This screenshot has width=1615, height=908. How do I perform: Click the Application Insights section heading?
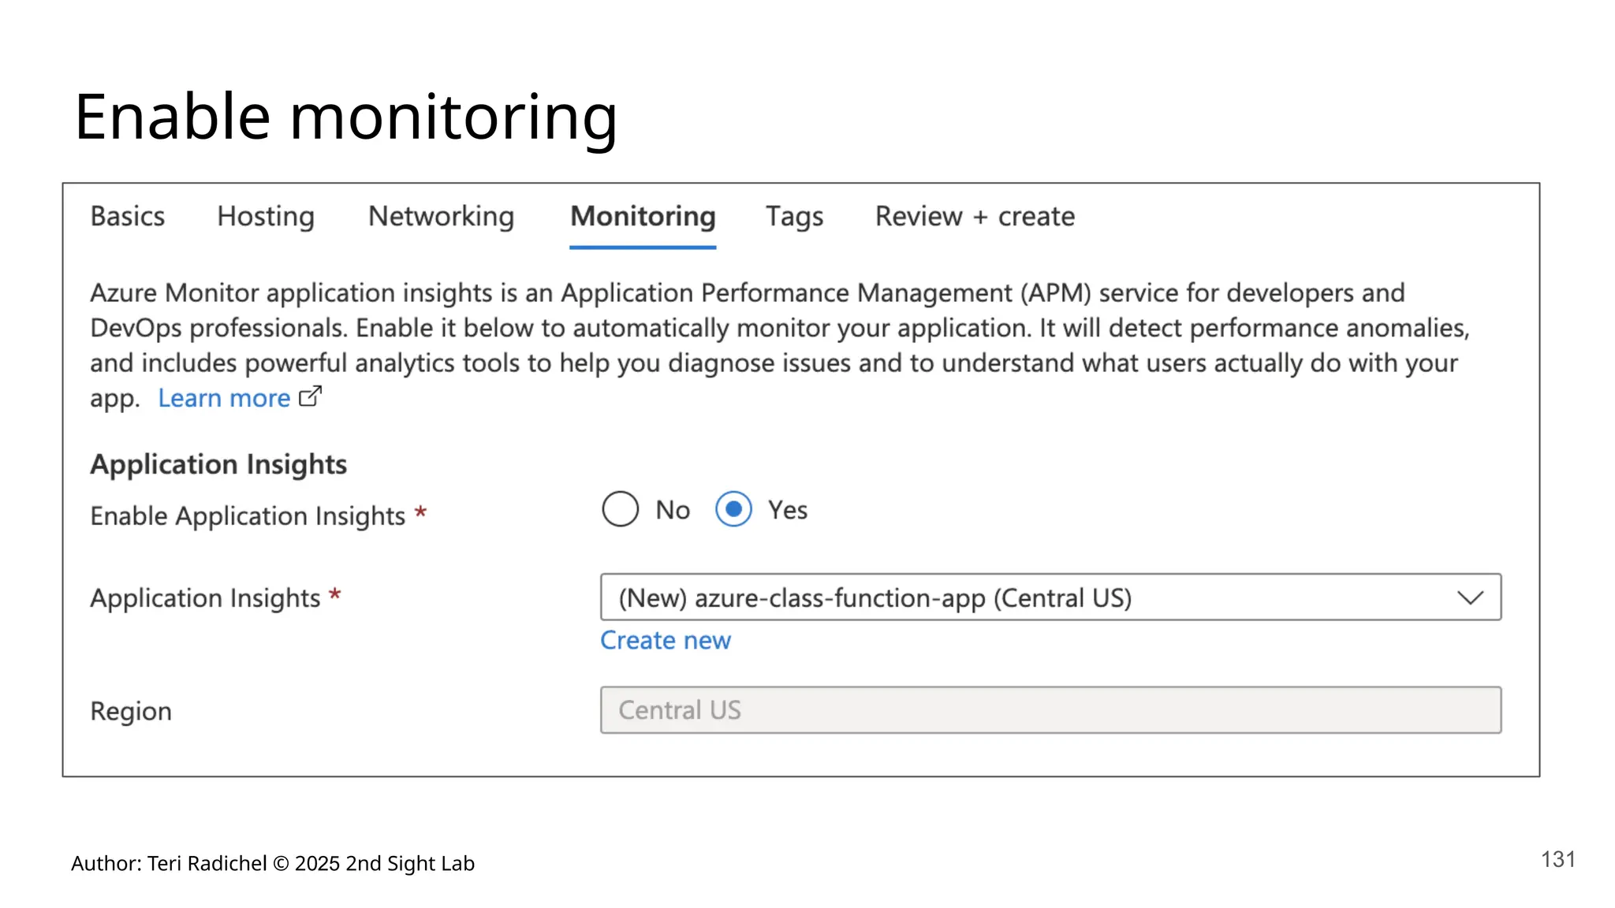218,464
